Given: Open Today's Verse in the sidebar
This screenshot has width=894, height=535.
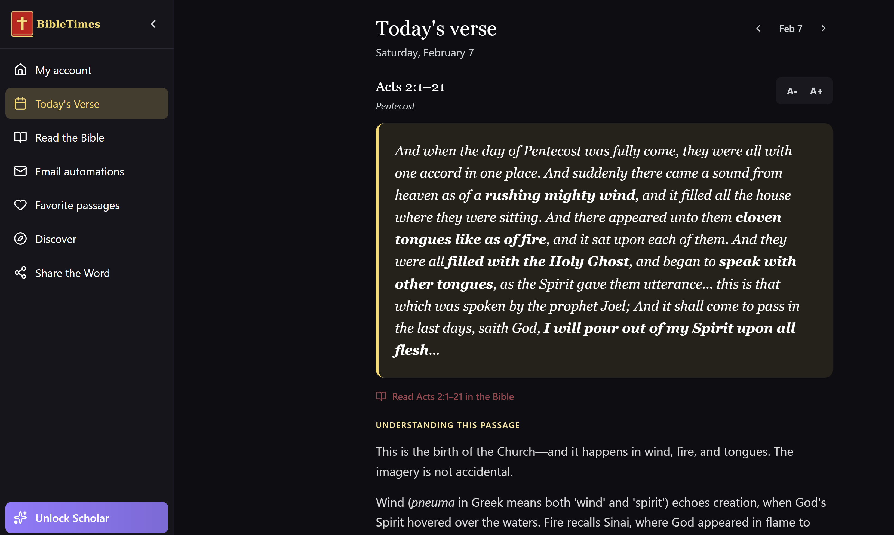Looking at the screenshot, I should (67, 103).
